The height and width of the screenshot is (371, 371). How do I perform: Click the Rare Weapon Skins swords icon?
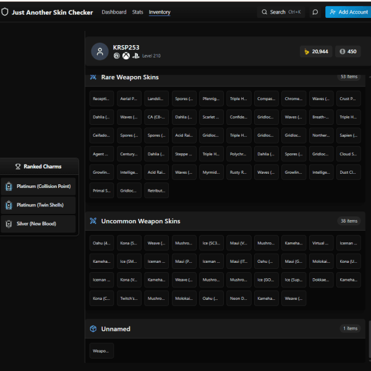93,77
